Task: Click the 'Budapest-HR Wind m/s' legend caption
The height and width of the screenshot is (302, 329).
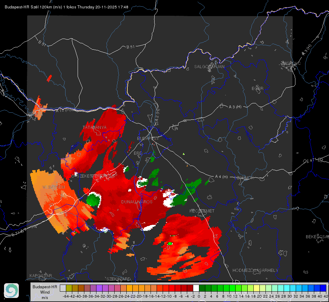Action: (45, 292)
